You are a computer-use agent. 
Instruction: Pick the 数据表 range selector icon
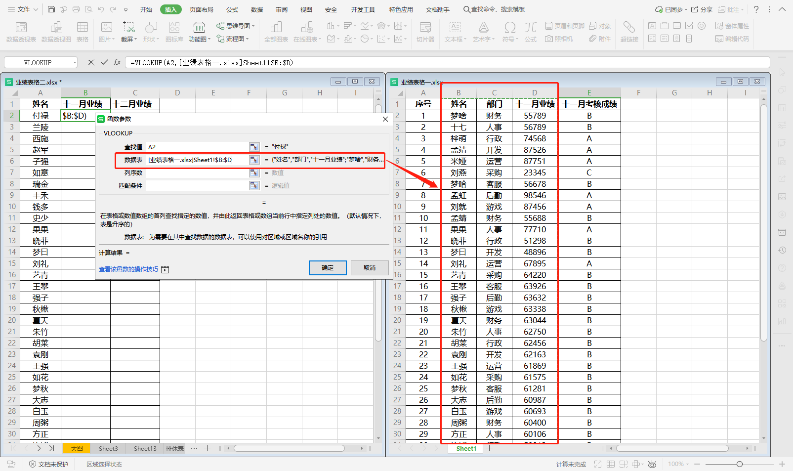click(x=254, y=160)
